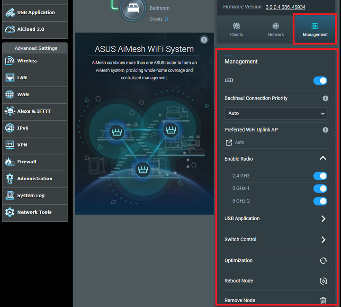This screenshot has height=307, width=341.
Task: Toggle the 5 GHz-1 radio switch
Action: click(320, 189)
